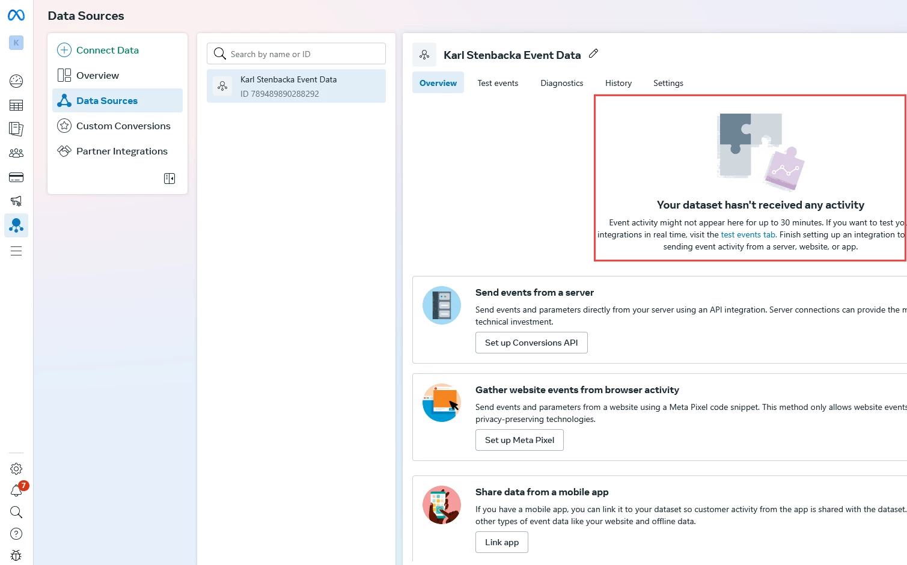Open the billing card icon in left rail
Screen dimensions: 907x565
tap(16, 177)
